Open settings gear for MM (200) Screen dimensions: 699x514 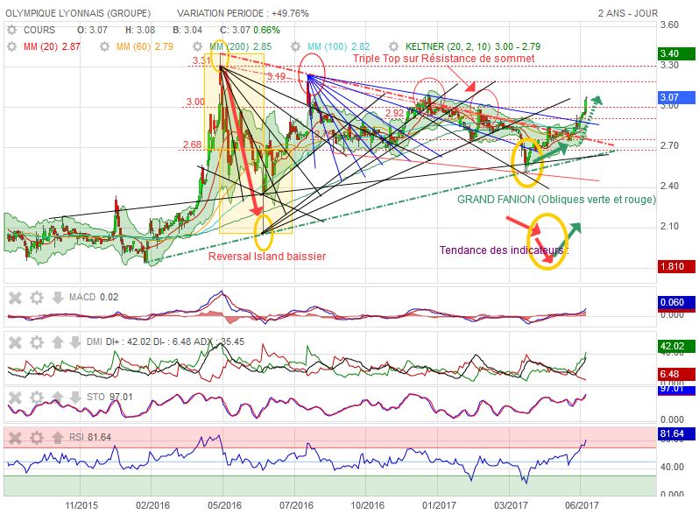pyautogui.click(x=197, y=46)
